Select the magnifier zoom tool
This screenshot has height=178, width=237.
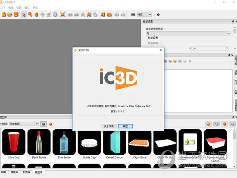point(30,15)
